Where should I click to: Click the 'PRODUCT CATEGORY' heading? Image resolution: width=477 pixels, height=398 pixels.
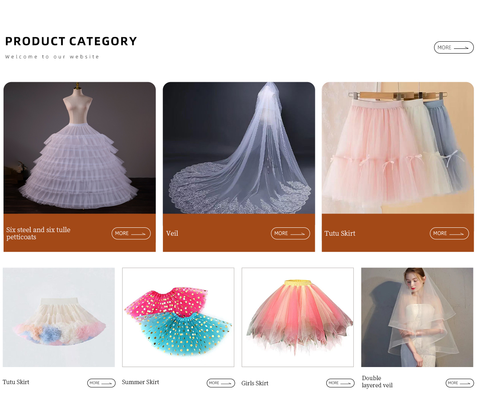(x=71, y=41)
